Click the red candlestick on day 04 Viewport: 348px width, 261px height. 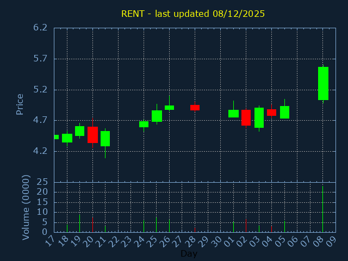pos(271,113)
